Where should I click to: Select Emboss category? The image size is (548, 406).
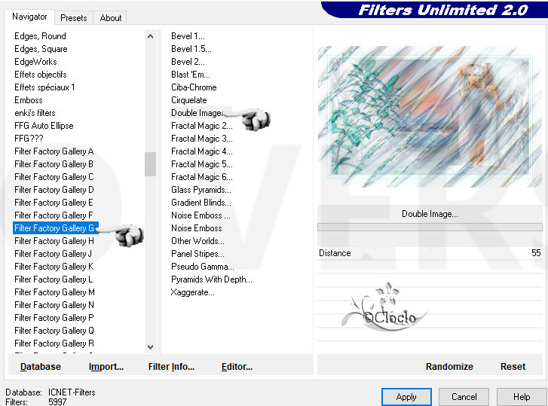(x=29, y=100)
